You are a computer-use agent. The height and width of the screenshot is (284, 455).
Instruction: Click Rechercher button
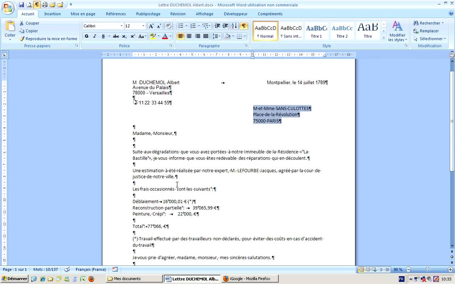pyautogui.click(x=429, y=23)
